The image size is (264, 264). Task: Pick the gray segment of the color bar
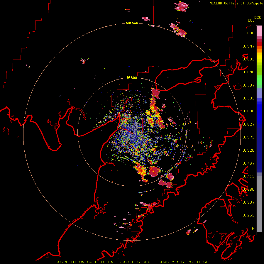click(259, 204)
